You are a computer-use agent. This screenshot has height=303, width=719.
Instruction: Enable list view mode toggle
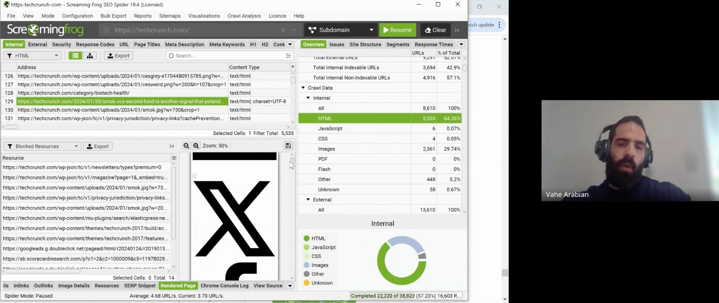[x=75, y=56]
